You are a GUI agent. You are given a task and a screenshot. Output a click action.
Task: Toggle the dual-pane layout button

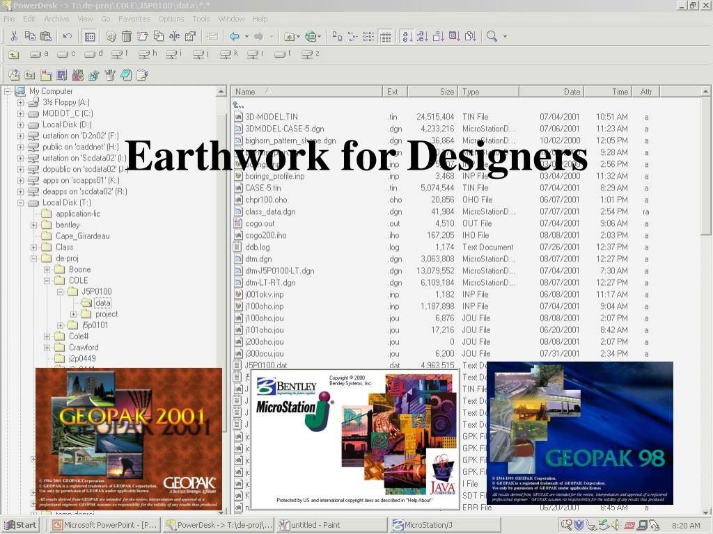(x=90, y=36)
